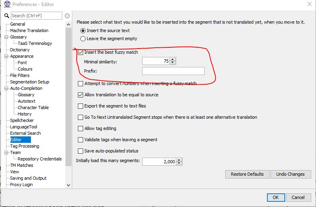Viewport: 316px width, 207px height.
Task: Open the Machine Translation preferences
Action: tap(29, 30)
